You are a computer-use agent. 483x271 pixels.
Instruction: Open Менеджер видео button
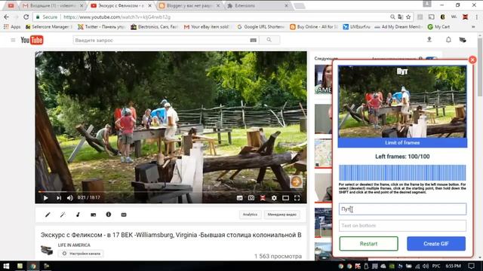[x=281, y=215]
